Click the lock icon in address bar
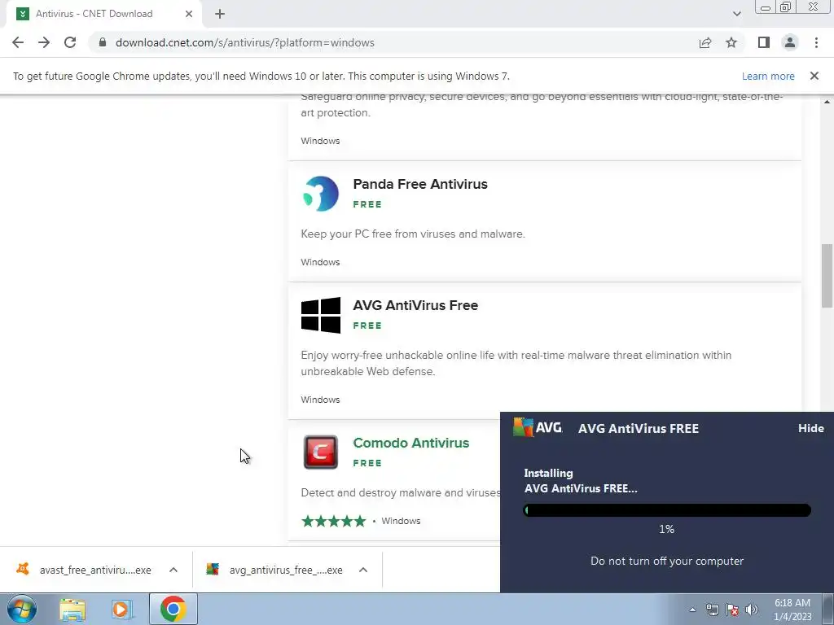Image resolution: width=834 pixels, height=625 pixels. click(103, 42)
